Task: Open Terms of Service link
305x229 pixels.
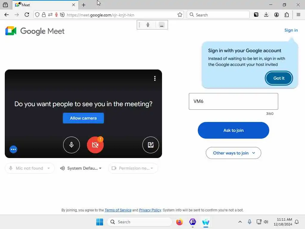Action: tap(118, 210)
